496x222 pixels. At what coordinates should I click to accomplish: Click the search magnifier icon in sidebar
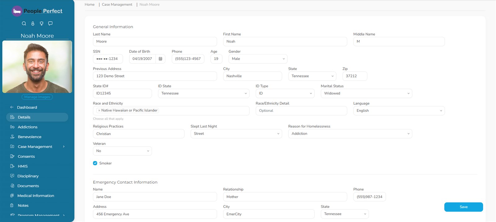24,24
